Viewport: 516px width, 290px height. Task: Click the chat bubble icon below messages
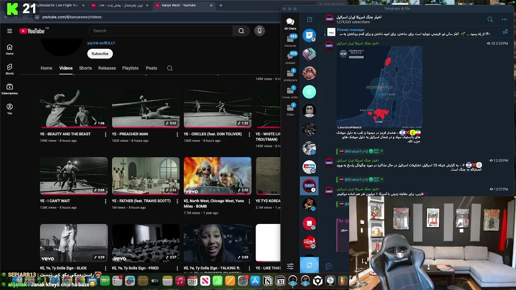(329, 266)
